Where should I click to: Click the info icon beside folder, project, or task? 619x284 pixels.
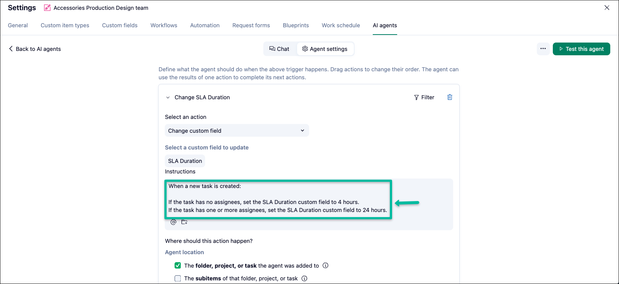tap(326, 265)
